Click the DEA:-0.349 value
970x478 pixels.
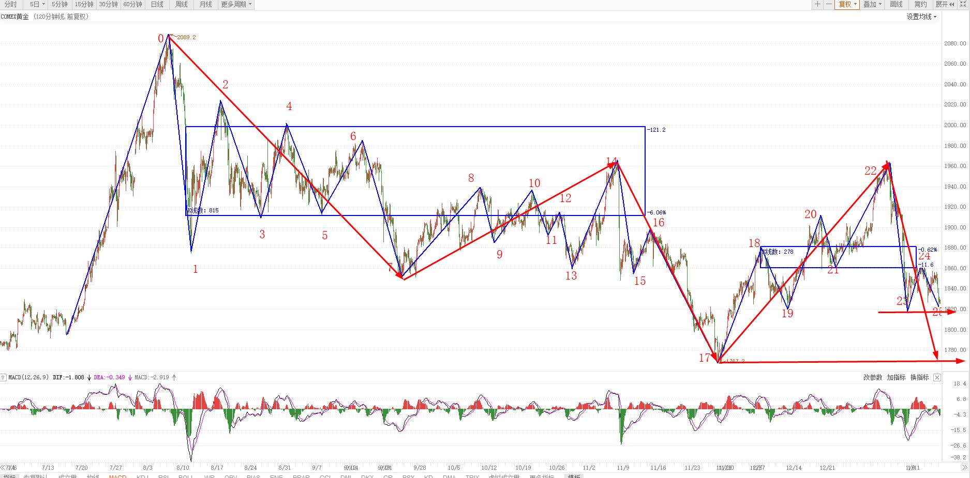[x=109, y=377]
